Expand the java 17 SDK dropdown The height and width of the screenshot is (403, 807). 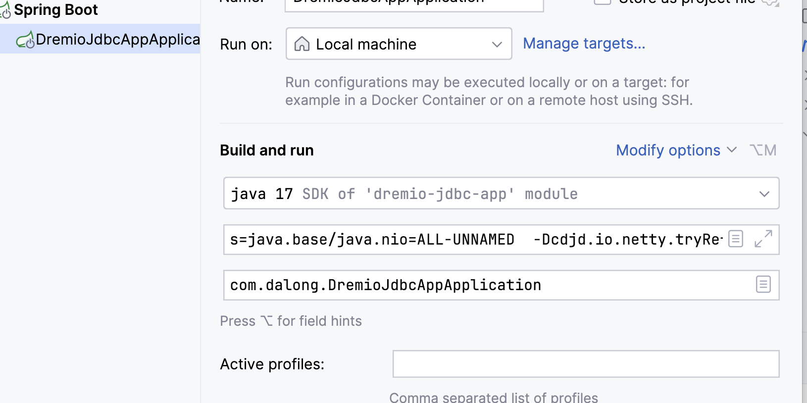tap(501, 193)
